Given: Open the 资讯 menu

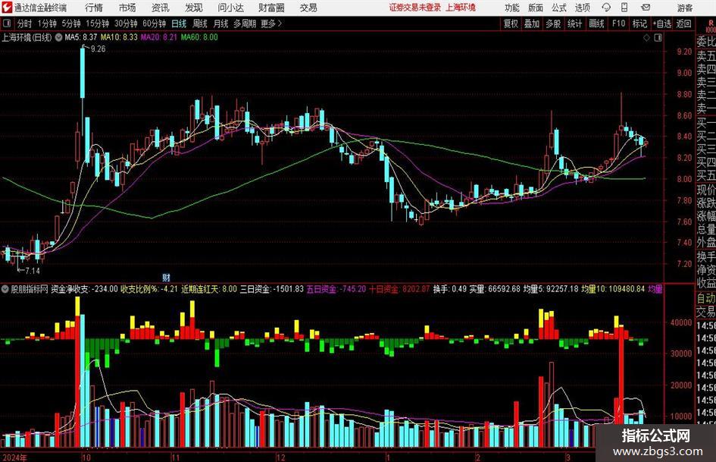Looking at the screenshot, I should (x=161, y=8).
